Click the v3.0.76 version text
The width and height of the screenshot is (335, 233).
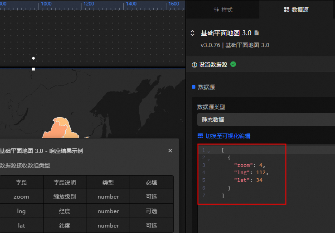[x=210, y=45]
